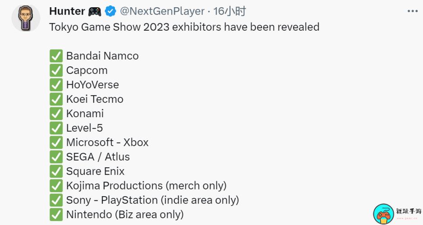Click the Hunter display name
The width and height of the screenshot is (423, 225).
(x=67, y=11)
